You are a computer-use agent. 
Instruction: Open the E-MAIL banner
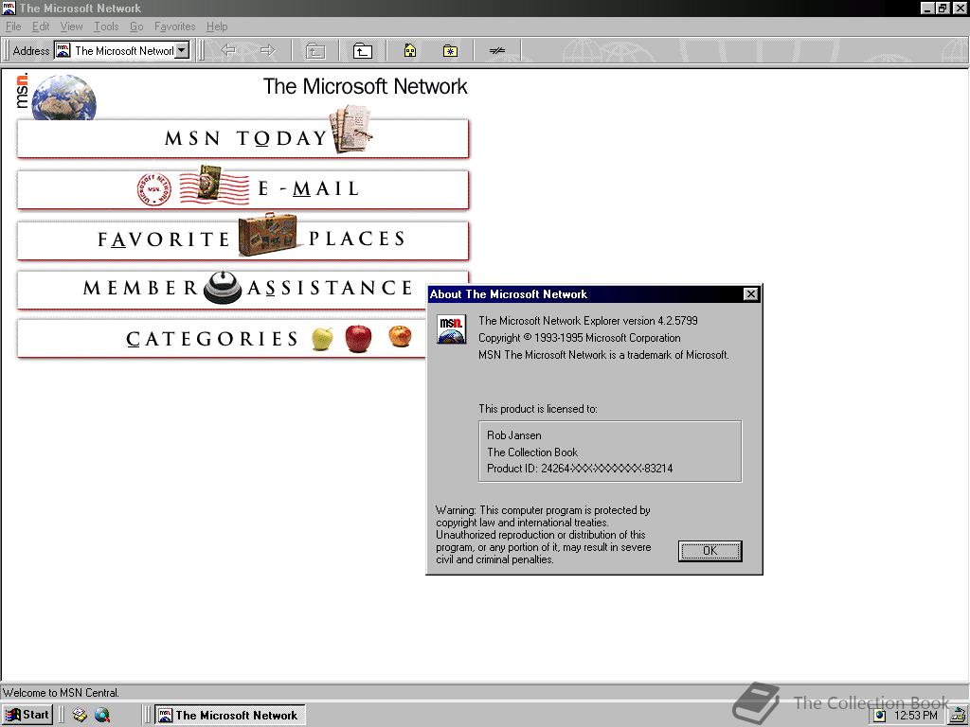point(242,189)
